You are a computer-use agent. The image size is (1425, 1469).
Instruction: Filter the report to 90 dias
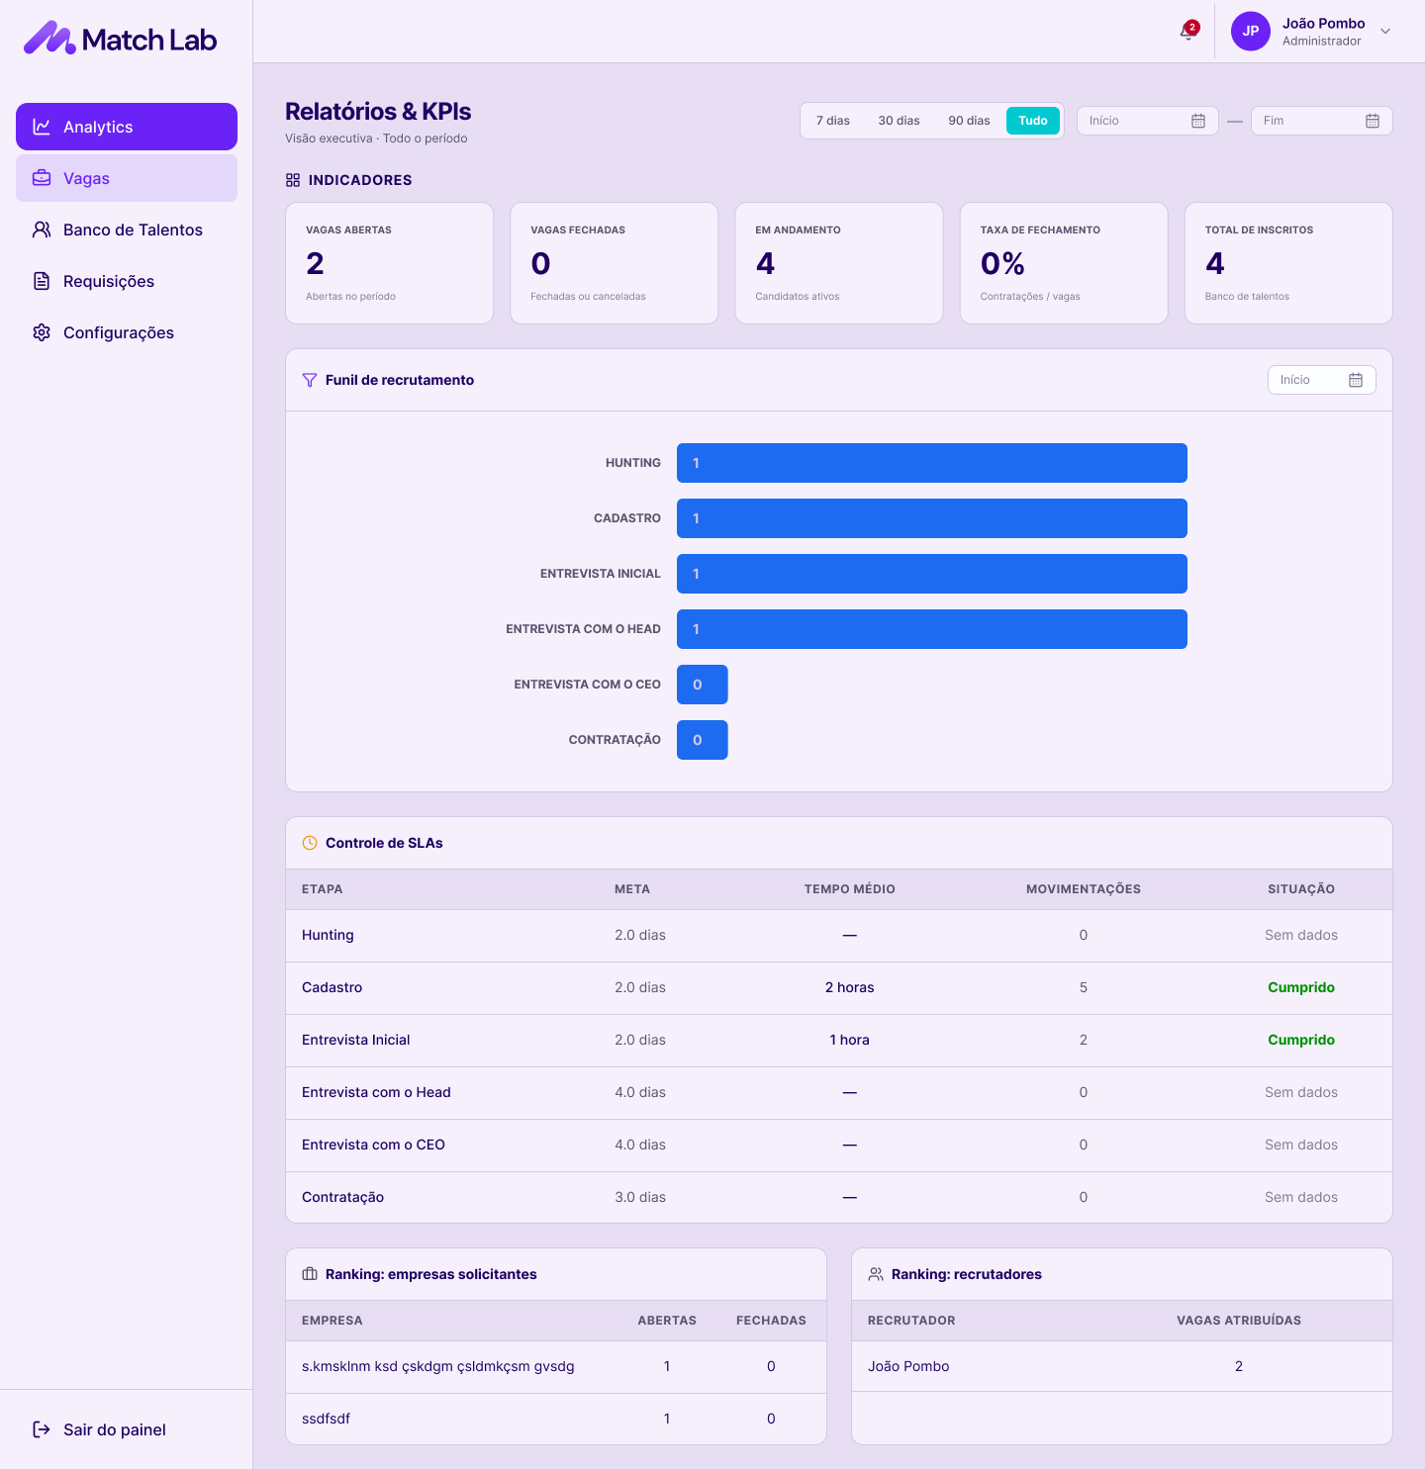coord(970,121)
